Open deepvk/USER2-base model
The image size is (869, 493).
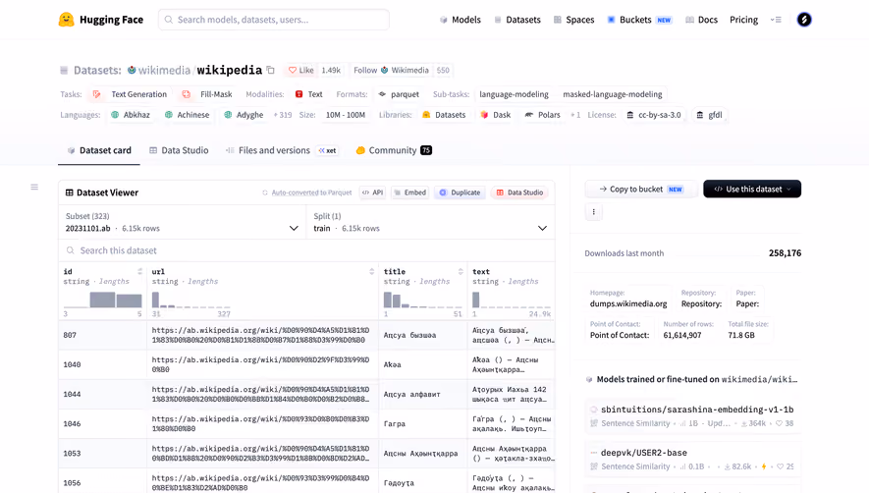(x=693, y=460)
